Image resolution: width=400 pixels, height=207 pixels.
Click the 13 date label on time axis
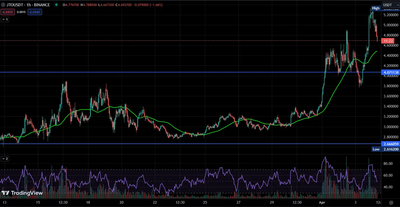[4, 202]
